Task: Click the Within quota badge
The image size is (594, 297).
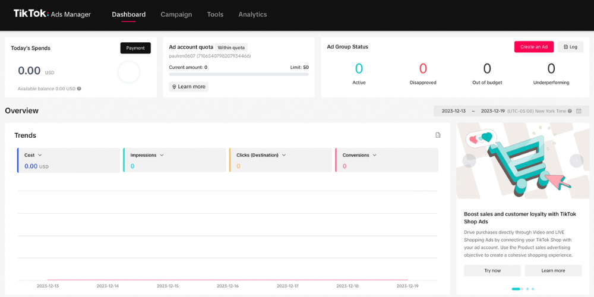Action: point(231,48)
